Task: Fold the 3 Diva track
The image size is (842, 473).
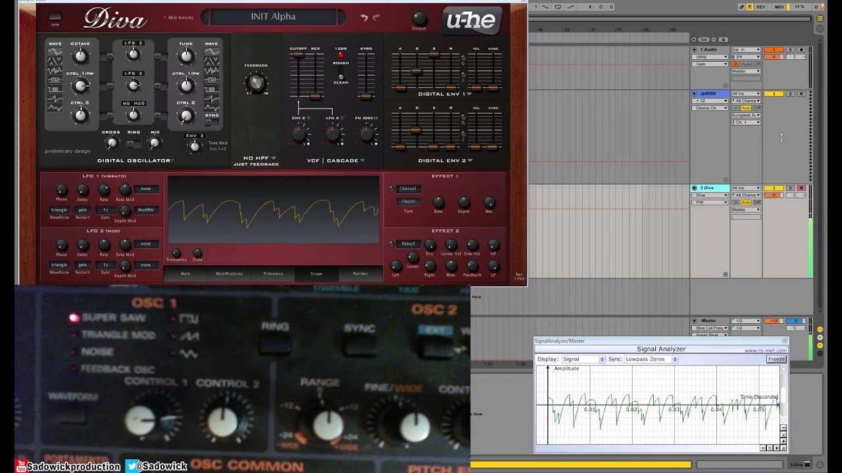Action: [694, 189]
